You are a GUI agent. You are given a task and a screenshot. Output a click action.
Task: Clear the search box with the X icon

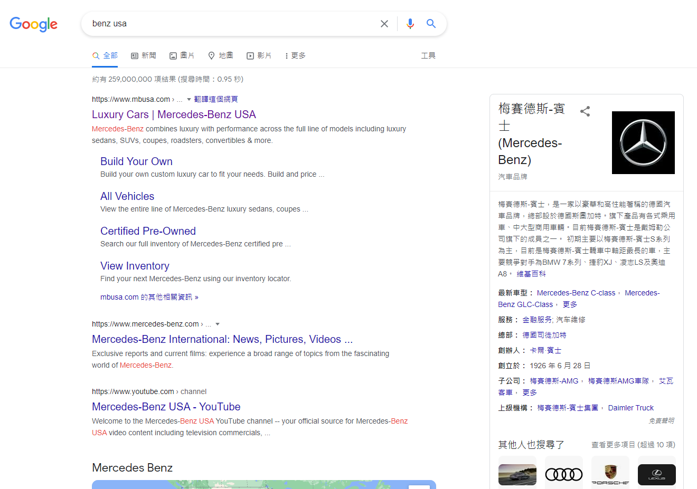384,24
